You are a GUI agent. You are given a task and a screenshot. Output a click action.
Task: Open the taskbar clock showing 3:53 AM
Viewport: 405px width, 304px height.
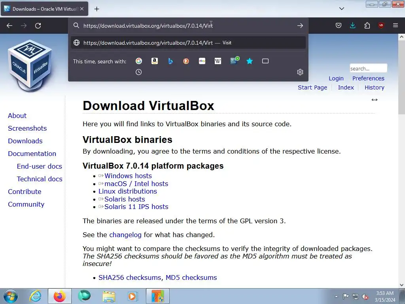pyautogui.click(x=385, y=296)
